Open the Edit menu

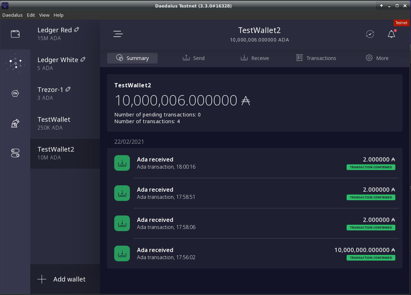click(x=31, y=15)
